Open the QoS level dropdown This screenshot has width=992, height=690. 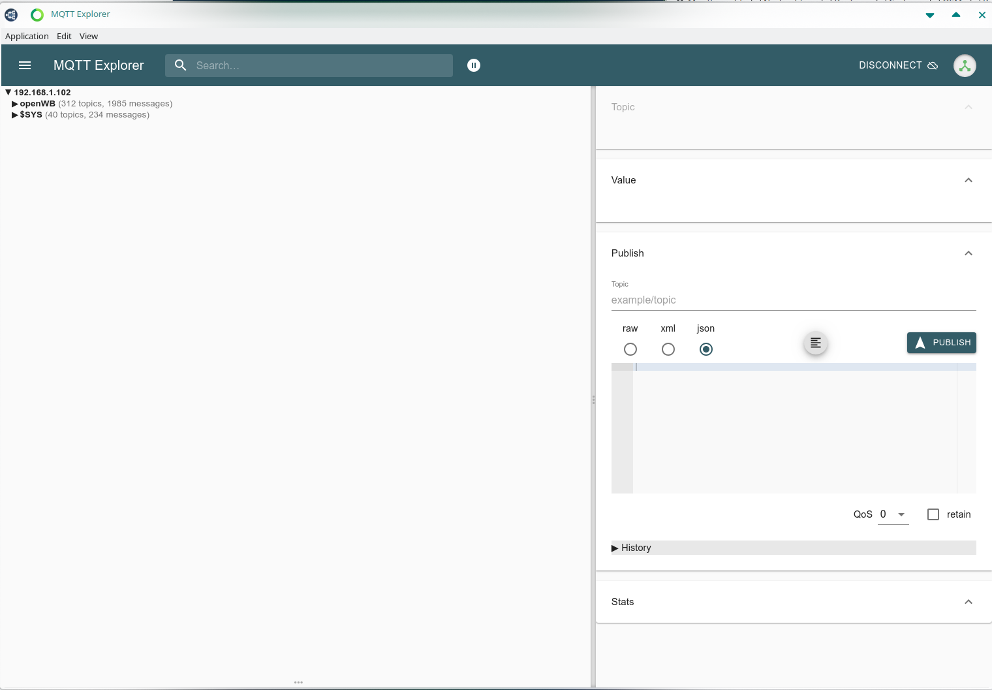[893, 514]
